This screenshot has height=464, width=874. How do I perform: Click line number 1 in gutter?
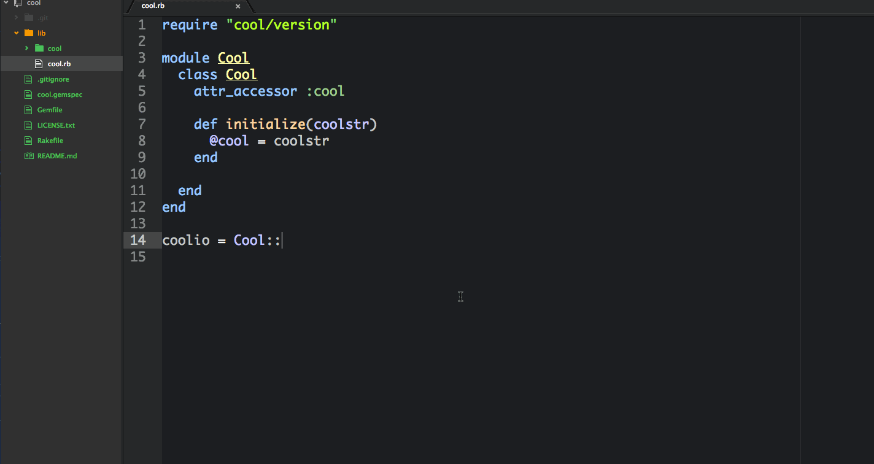tap(142, 25)
